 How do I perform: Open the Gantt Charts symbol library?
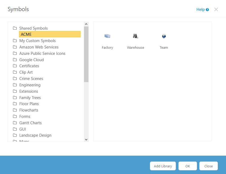coord(30,123)
